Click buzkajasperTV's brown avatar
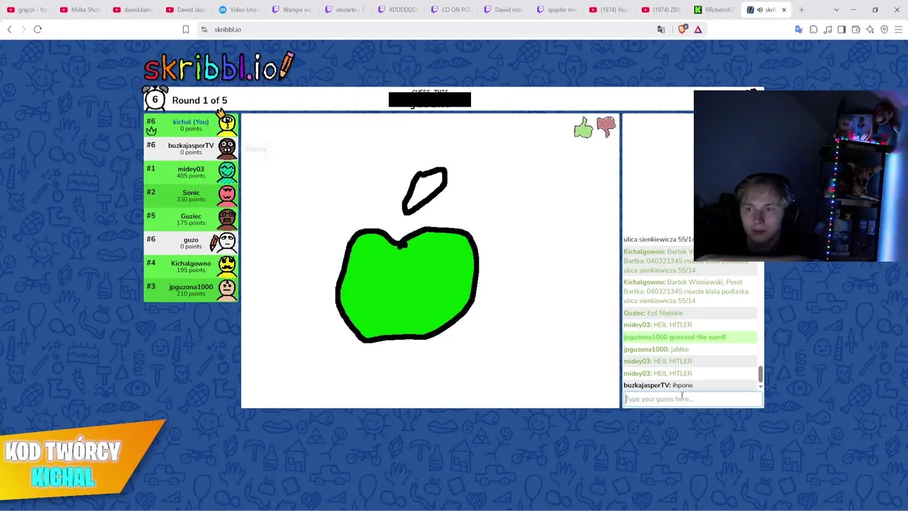The height and width of the screenshot is (511, 908). [227, 148]
